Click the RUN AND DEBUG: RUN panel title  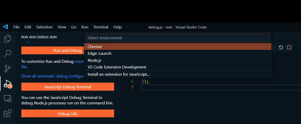point(39,37)
